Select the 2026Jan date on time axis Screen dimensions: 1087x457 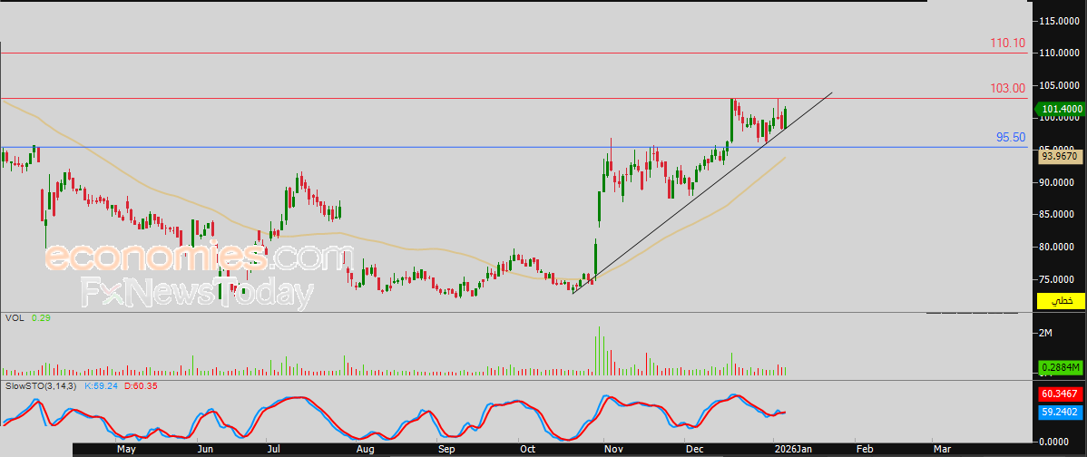[793, 450]
